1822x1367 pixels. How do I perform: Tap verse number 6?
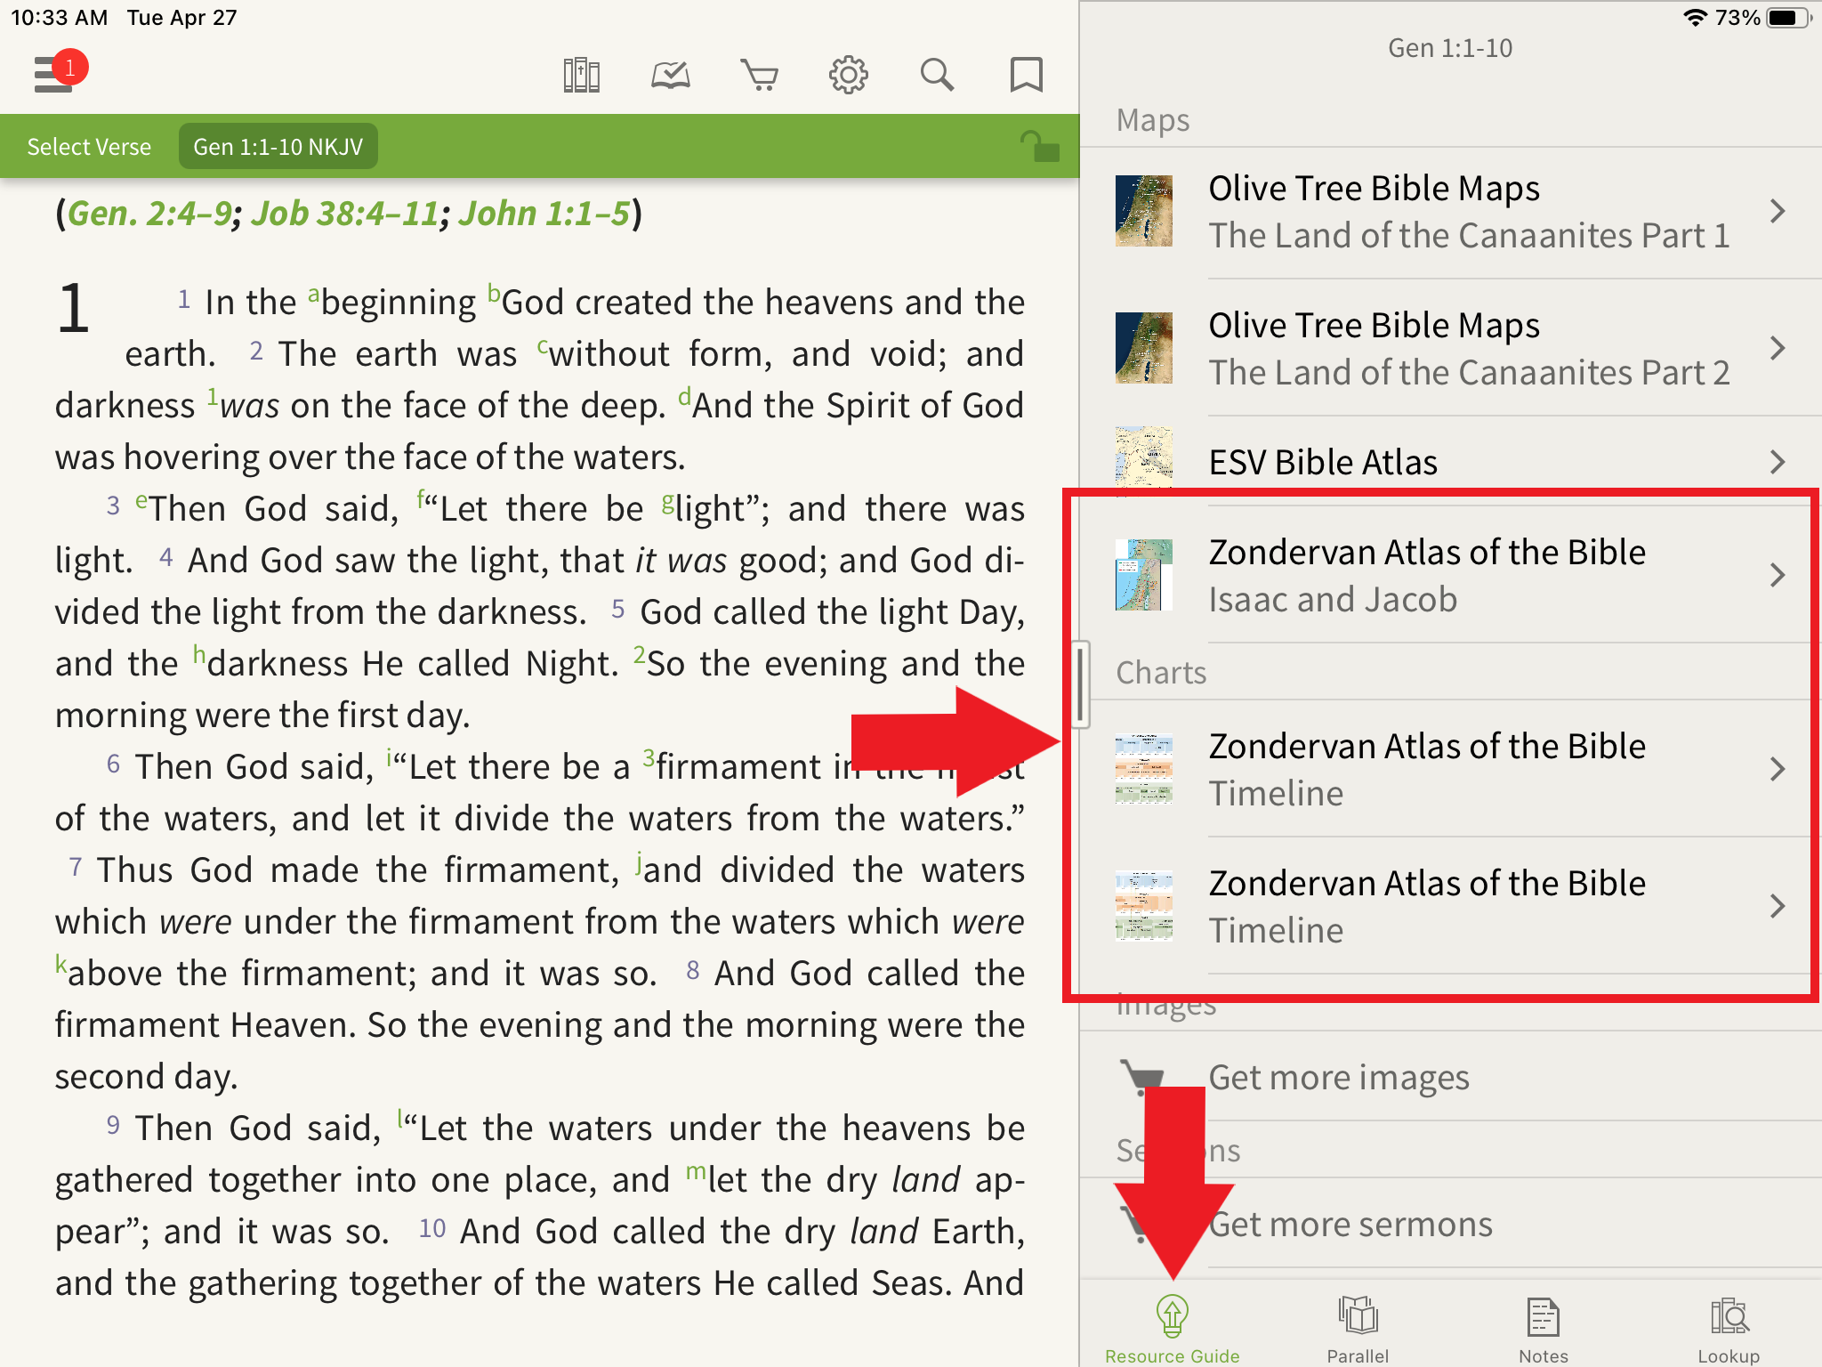pos(113,764)
